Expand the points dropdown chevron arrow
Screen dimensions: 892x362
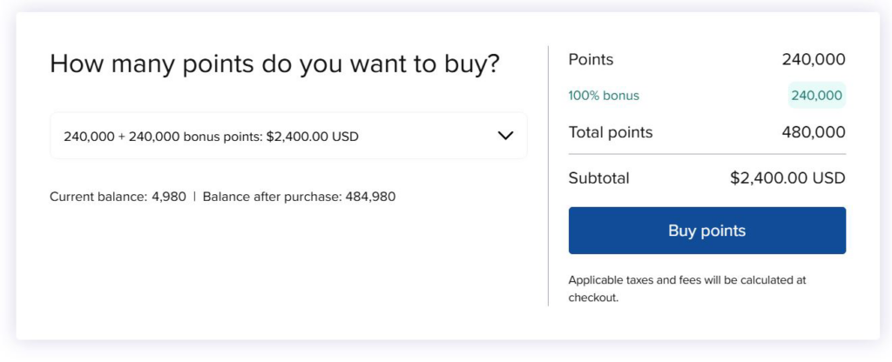click(x=505, y=136)
